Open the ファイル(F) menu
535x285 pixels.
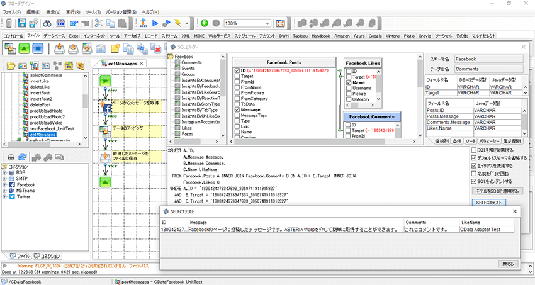tap(11, 12)
